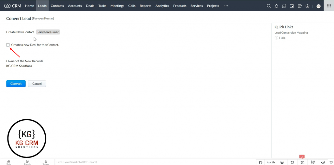334x165 pixels.
Task: Click the Zoho CRM logo
Action: [x=13, y=6]
